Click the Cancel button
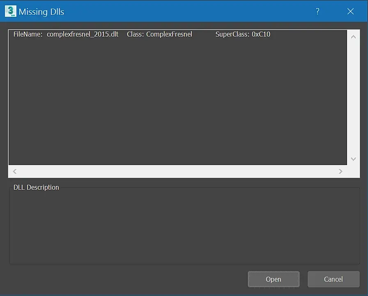Viewport: 368px width, 296px height. coord(333,279)
